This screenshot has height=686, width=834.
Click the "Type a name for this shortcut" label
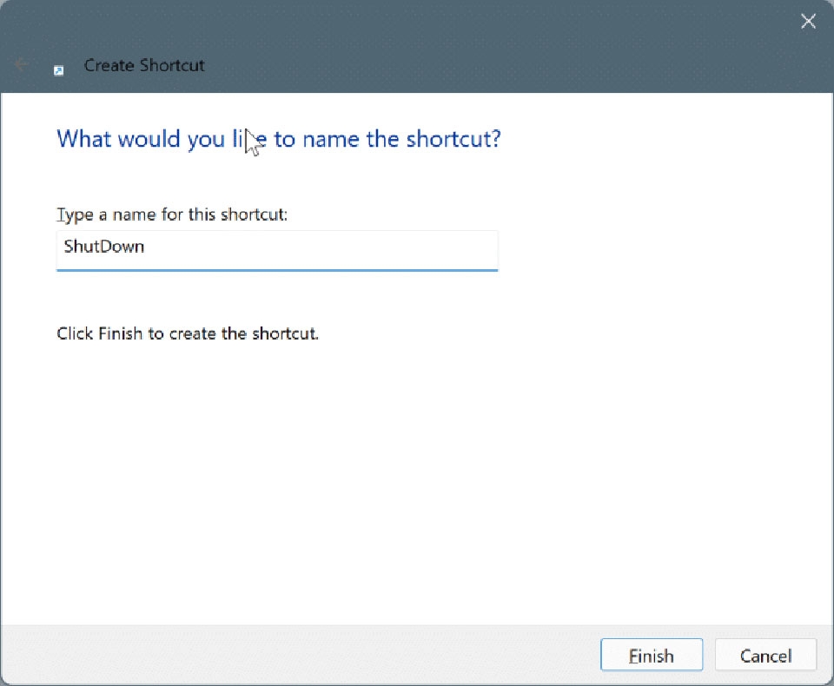coord(172,214)
